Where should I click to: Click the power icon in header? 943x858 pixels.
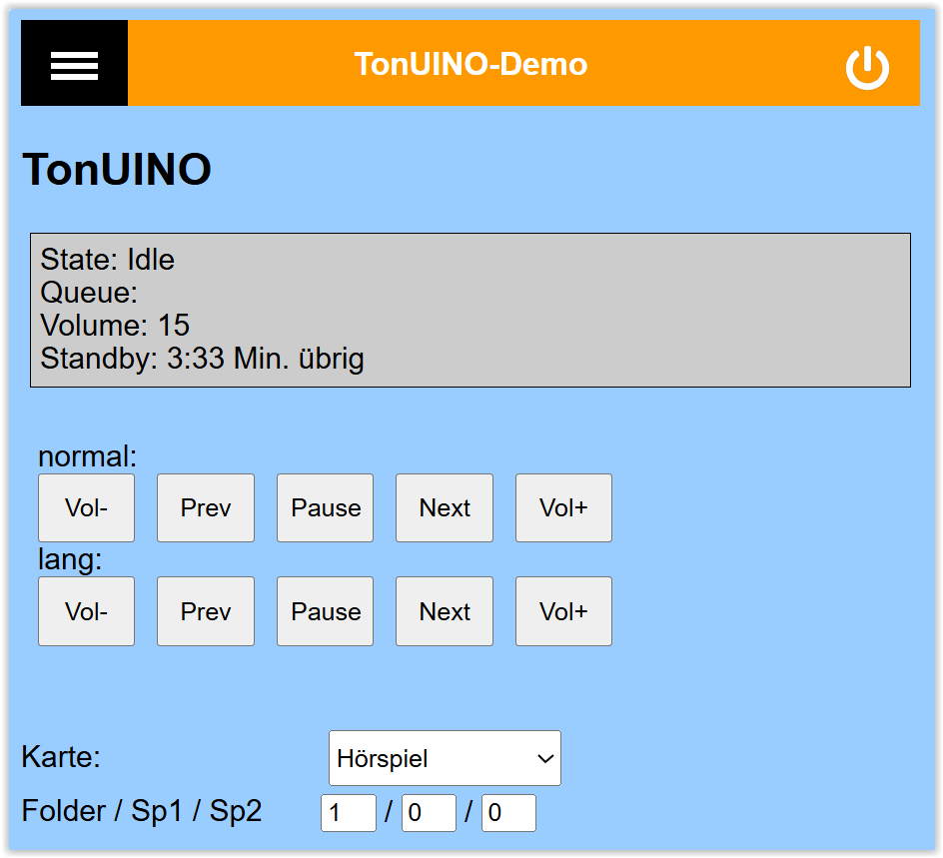[867, 67]
